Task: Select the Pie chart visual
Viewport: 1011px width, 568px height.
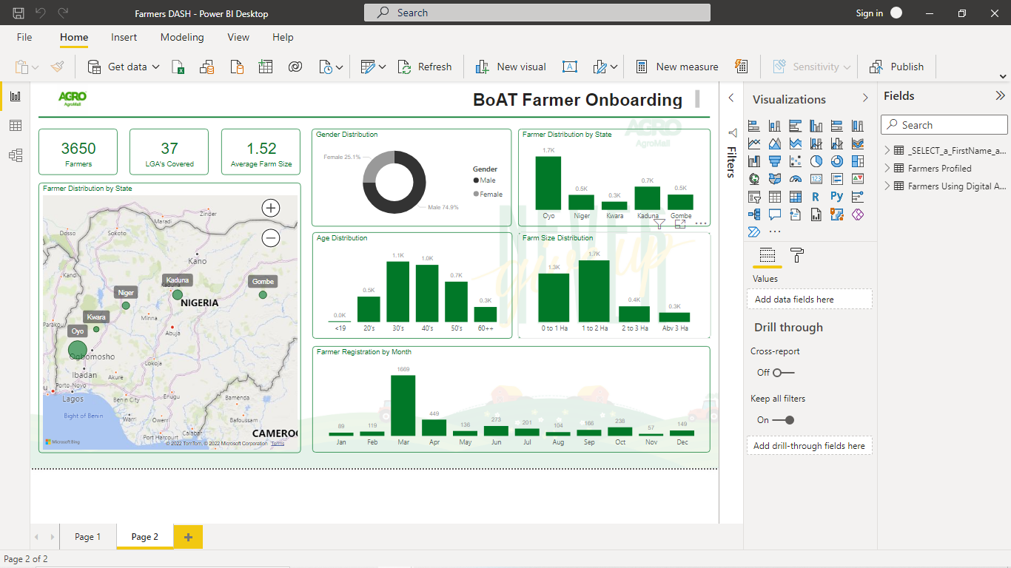Action: pos(816,160)
